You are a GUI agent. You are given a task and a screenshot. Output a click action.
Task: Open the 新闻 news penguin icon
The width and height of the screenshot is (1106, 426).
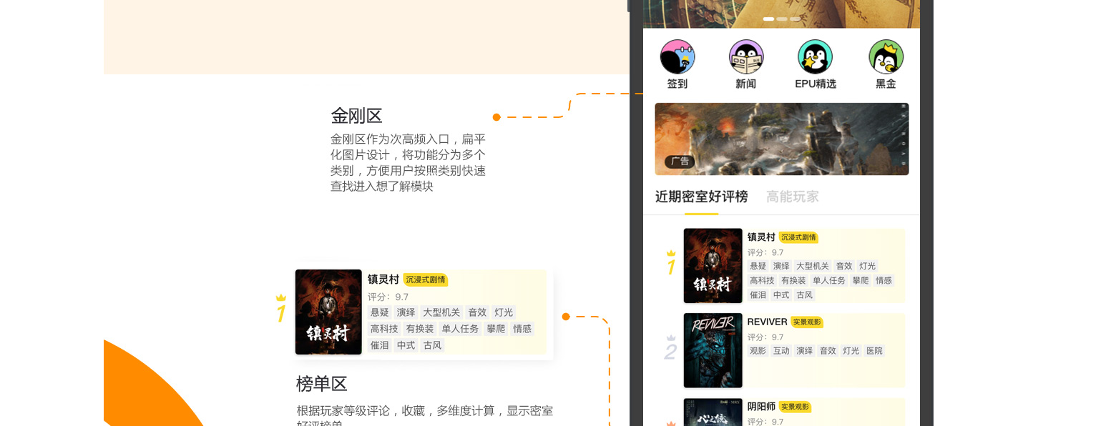coord(746,56)
